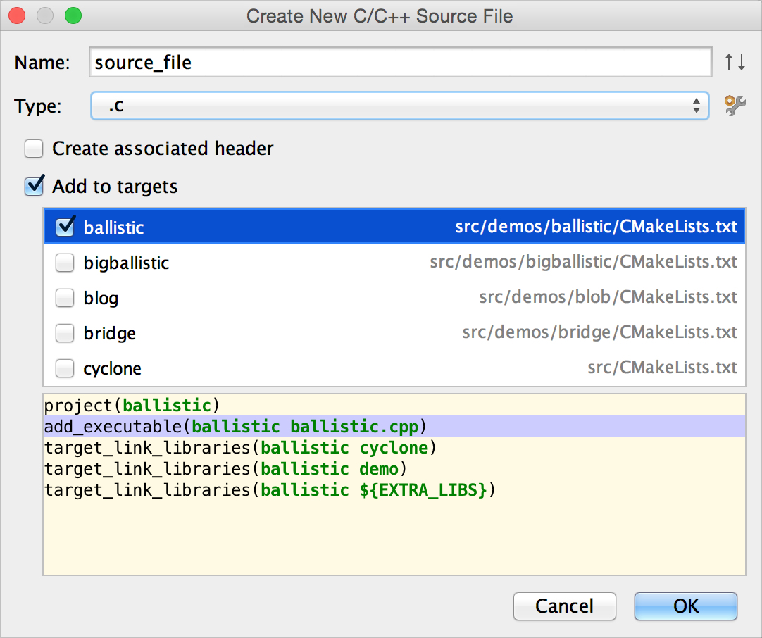Open file template settings wrench icon
The height and width of the screenshot is (638, 762).
pyautogui.click(x=735, y=106)
